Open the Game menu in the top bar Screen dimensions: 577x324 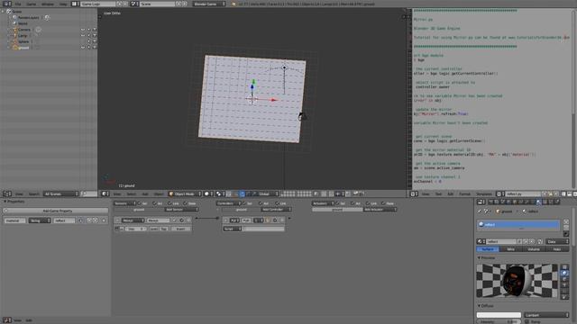point(32,4)
